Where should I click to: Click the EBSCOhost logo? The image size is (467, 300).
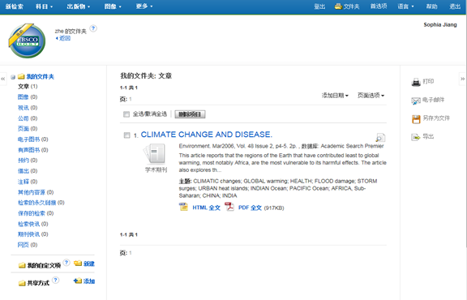tap(27, 41)
